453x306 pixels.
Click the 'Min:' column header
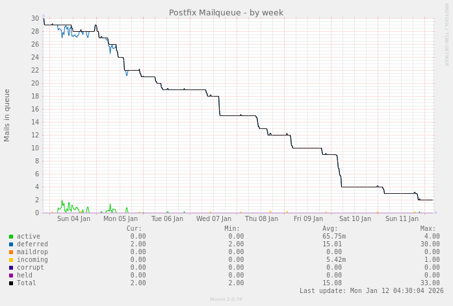point(232,228)
